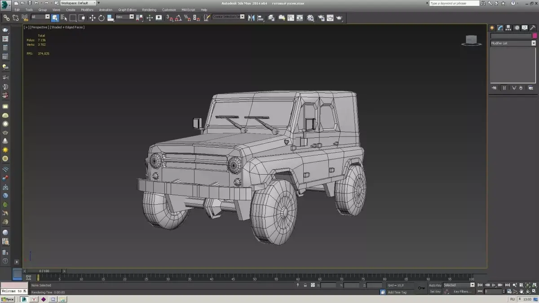The image size is (539, 303).
Task: Click the magenta object color swatch
Action: (535, 36)
